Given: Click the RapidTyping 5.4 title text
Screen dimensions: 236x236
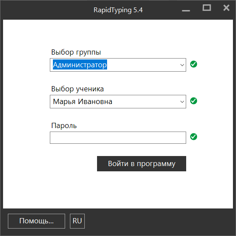Looking at the screenshot, I should click(x=118, y=10).
